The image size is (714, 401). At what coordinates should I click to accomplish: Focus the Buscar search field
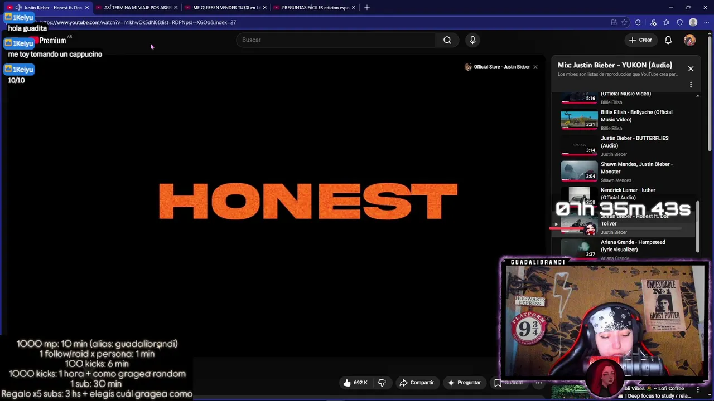click(x=336, y=40)
